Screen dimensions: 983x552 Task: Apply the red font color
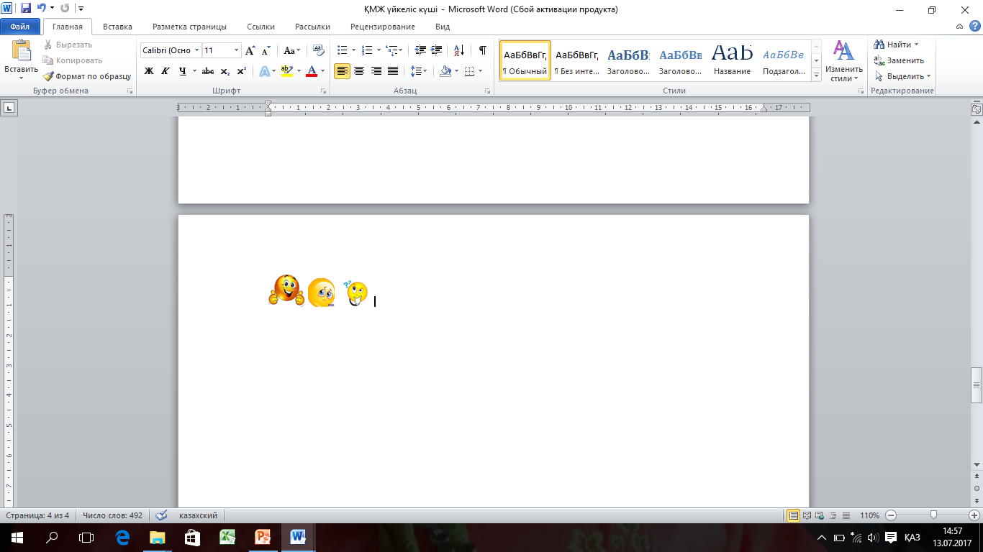[x=311, y=71]
